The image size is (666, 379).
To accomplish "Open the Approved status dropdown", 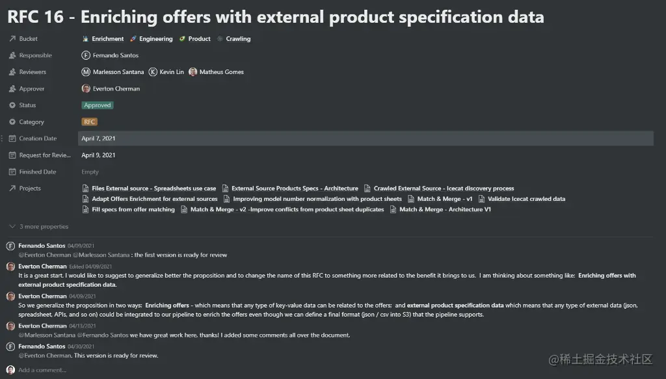I will 98,105.
